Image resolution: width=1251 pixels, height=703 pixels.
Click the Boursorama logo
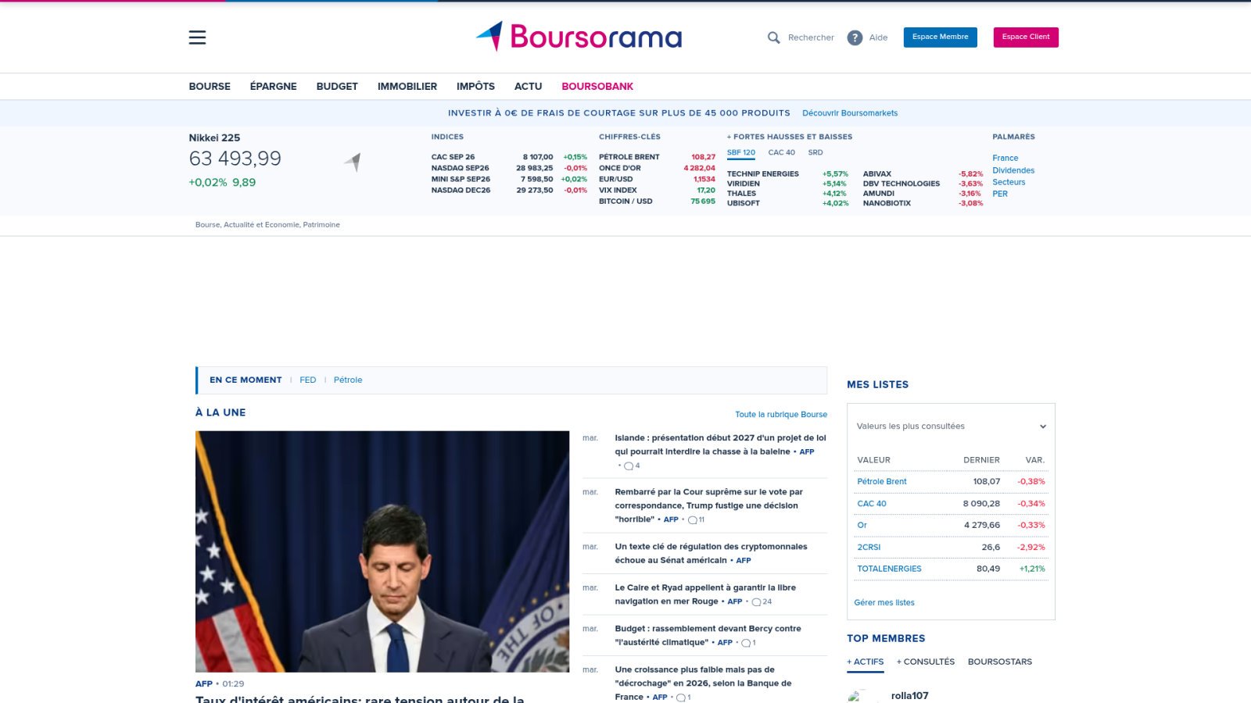579,36
